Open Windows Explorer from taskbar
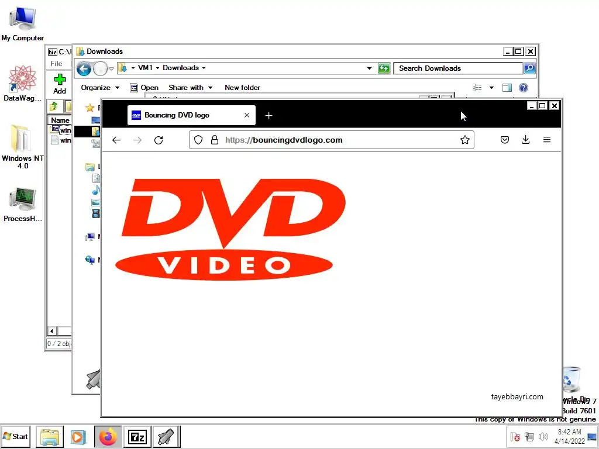Image resolution: width=599 pixels, height=449 pixels. [x=50, y=437]
